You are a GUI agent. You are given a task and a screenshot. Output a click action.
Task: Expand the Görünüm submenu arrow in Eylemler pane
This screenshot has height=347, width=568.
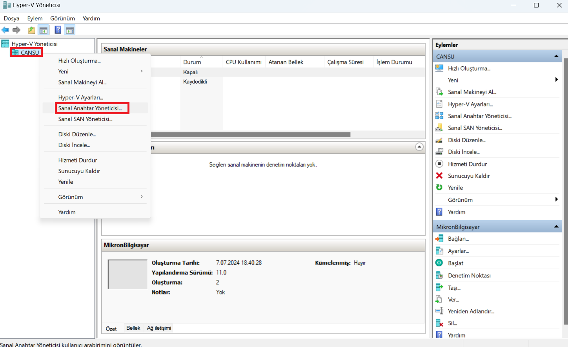point(557,199)
